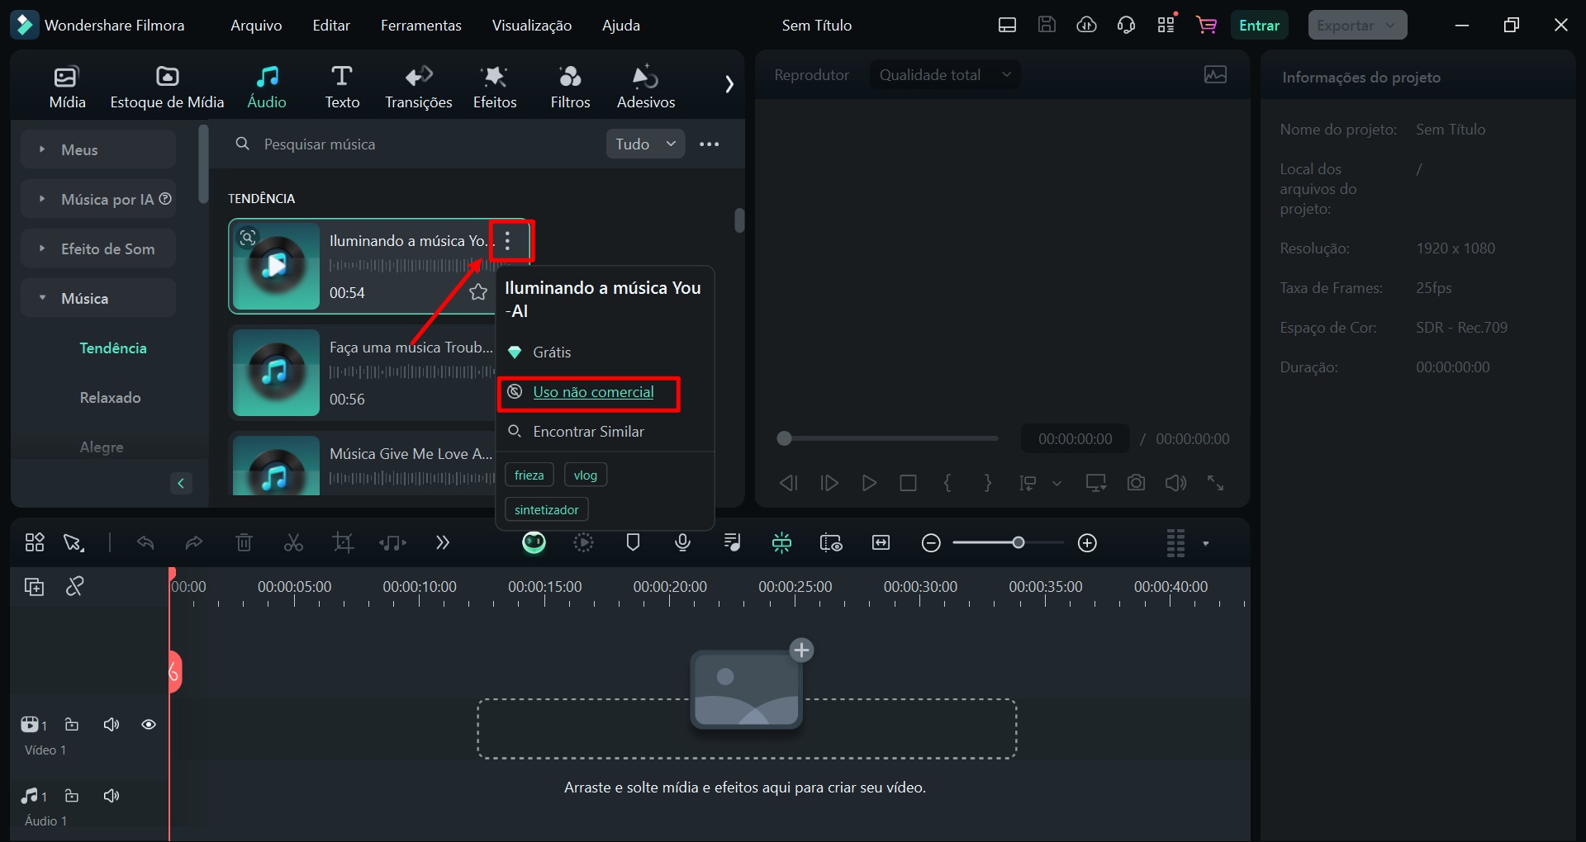1586x842 pixels.
Task: Open the Mídia panel
Action: click(x=67, y=87)
